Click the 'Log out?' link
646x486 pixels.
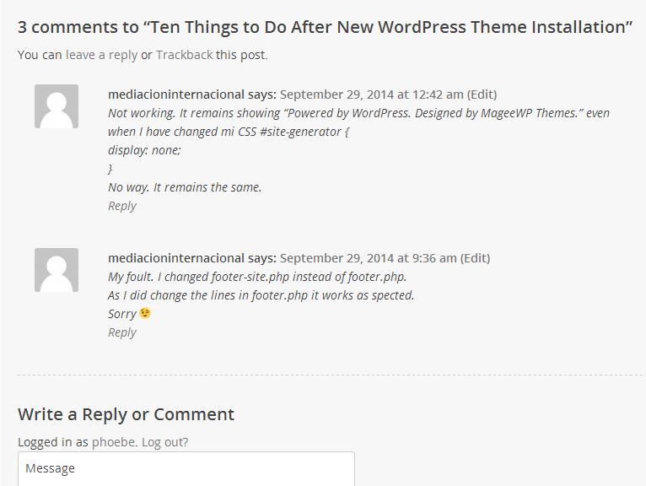point(164,442)
